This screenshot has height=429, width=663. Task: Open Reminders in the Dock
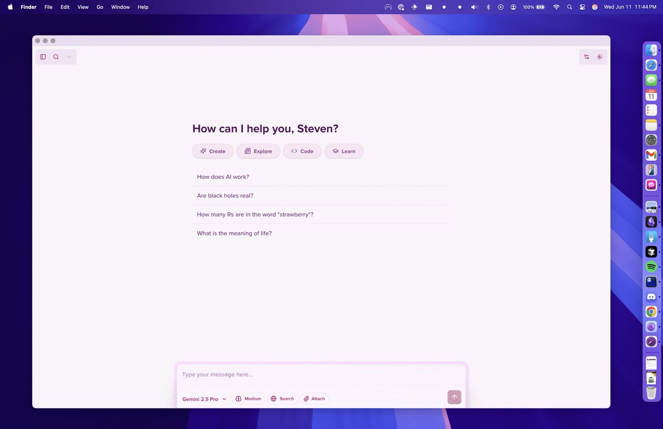651,110
